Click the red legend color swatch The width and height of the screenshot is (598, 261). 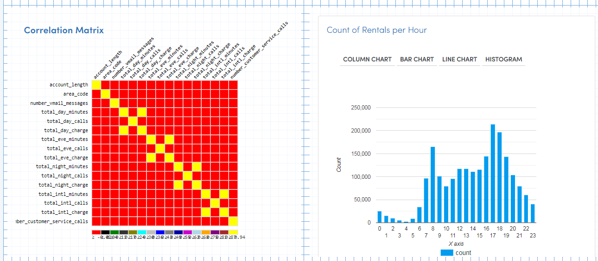(x=96, y=232)
